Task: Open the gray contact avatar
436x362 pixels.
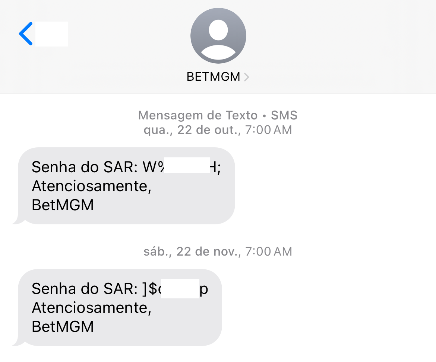Action: 218,36
